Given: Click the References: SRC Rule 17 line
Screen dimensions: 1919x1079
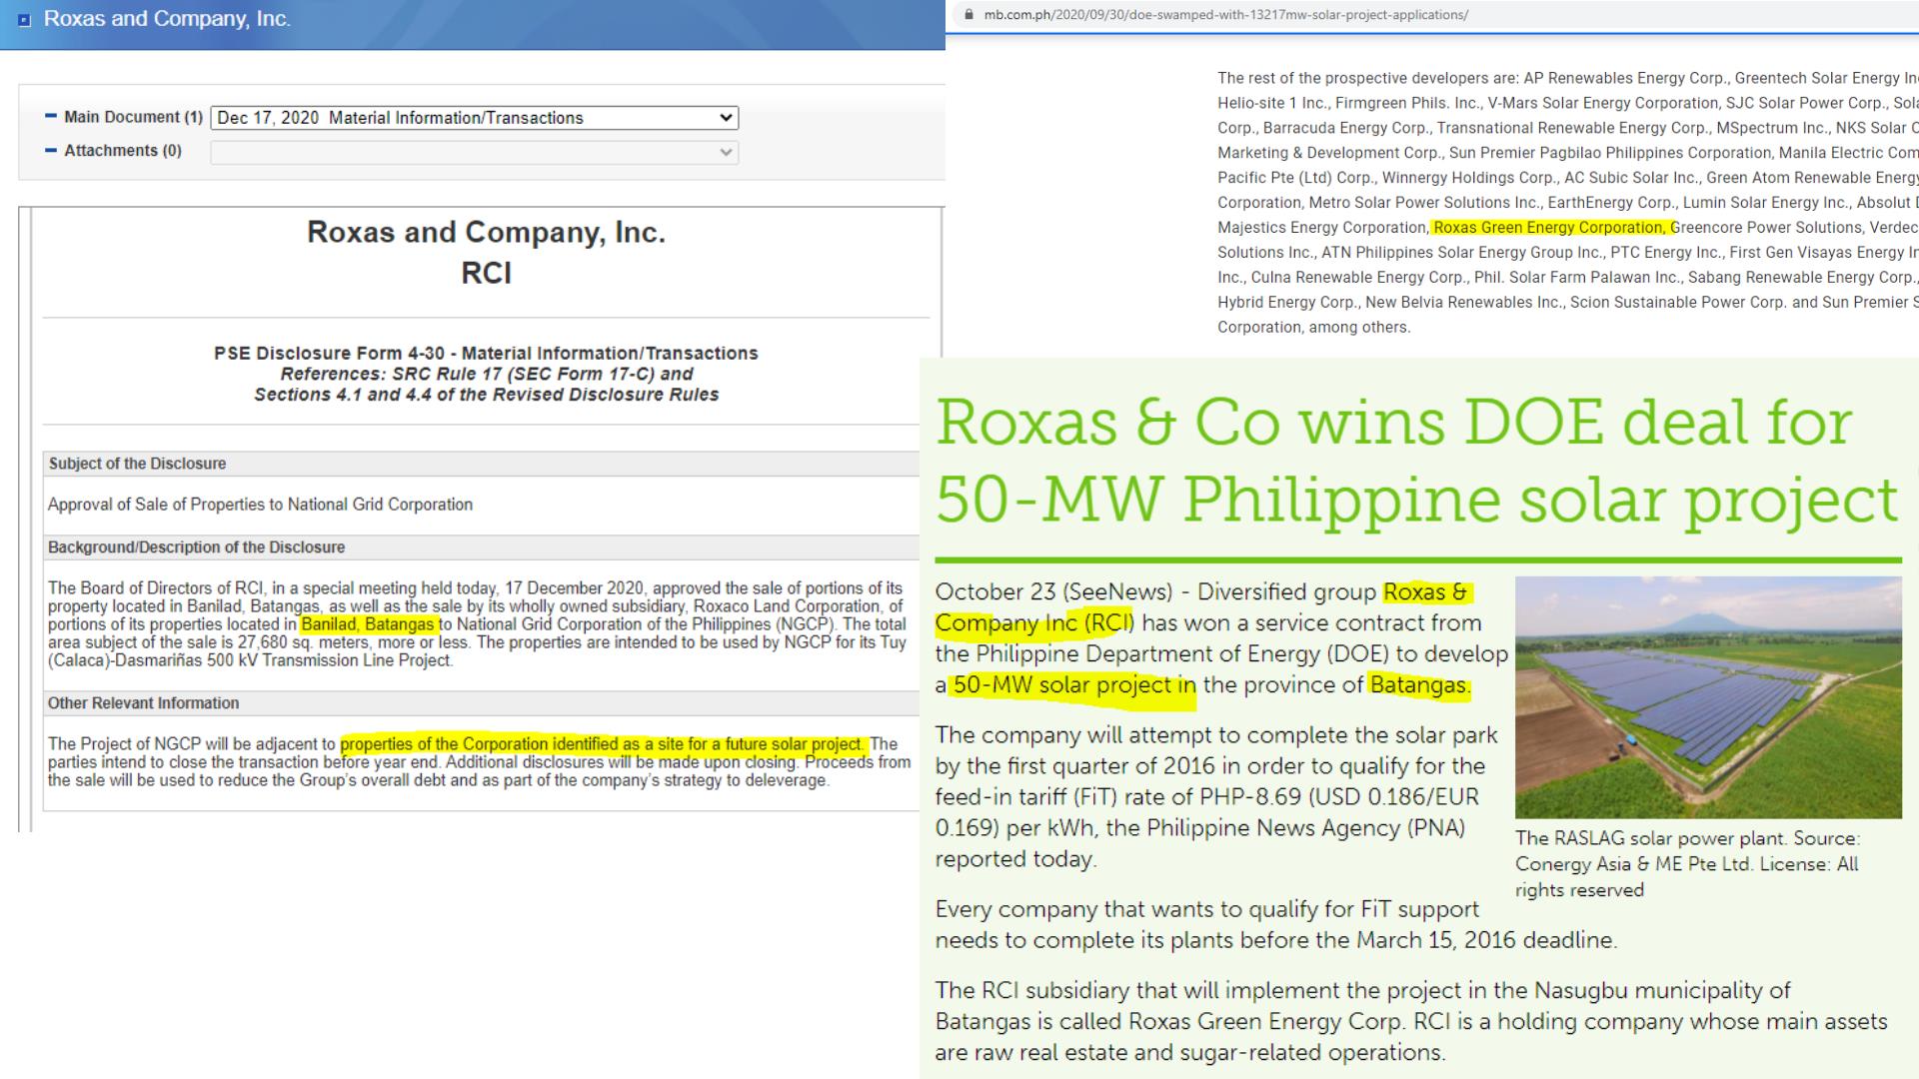Looking at the screenshot, I should [486, 374].
